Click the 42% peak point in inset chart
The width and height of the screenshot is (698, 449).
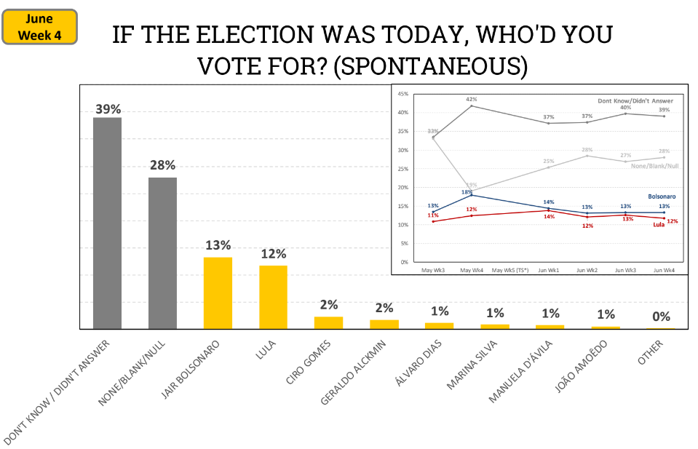(471, 106)
